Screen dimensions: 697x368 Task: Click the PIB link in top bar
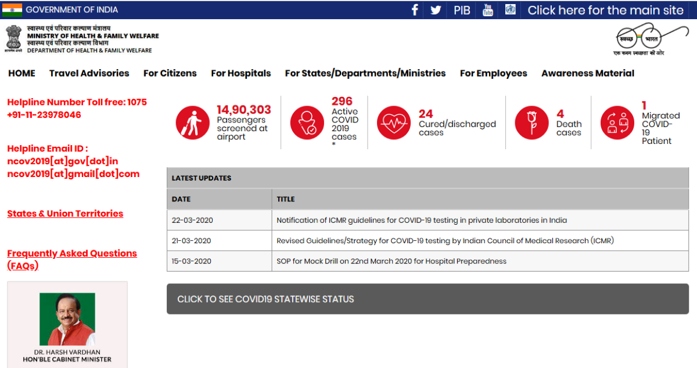point(462,10)
